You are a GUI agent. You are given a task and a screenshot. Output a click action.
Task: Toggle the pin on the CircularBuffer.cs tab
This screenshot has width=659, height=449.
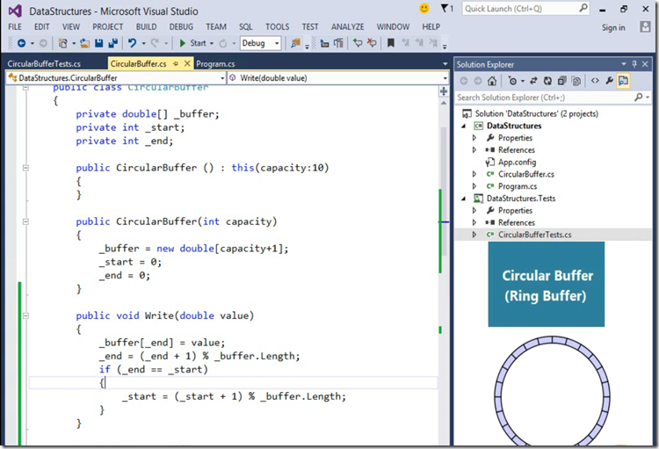[175, 63]
